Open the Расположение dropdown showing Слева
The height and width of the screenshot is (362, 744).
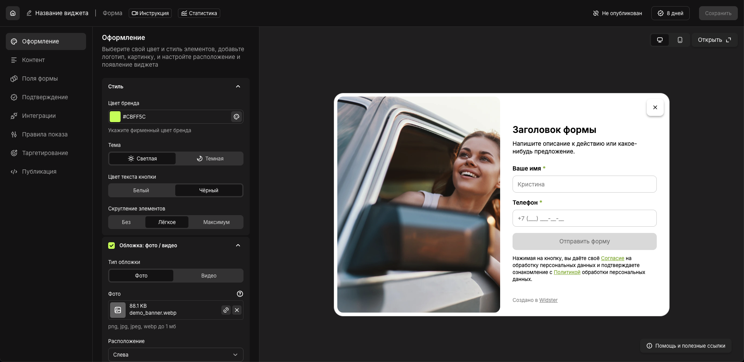coord(175,355)
